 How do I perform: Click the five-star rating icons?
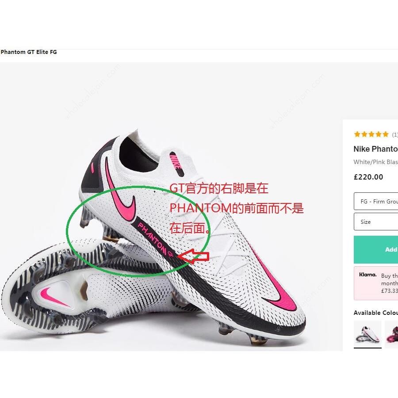point(371,134)
